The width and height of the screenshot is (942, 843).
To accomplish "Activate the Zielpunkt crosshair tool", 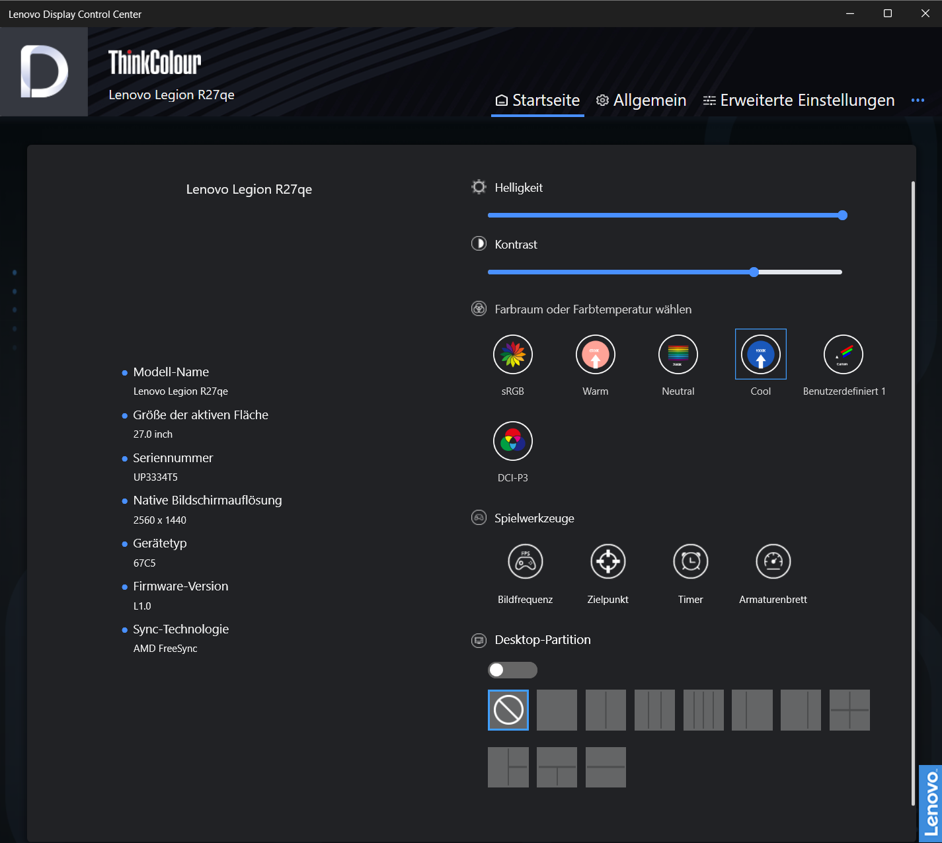I will click(x=608, y=561).
